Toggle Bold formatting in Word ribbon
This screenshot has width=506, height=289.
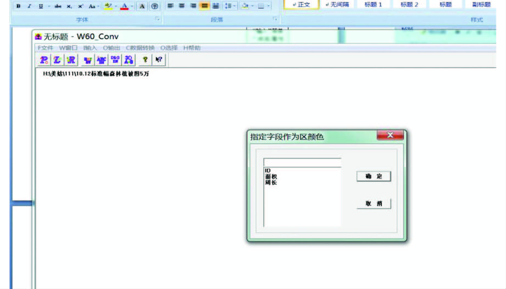[x=18, y=6]
